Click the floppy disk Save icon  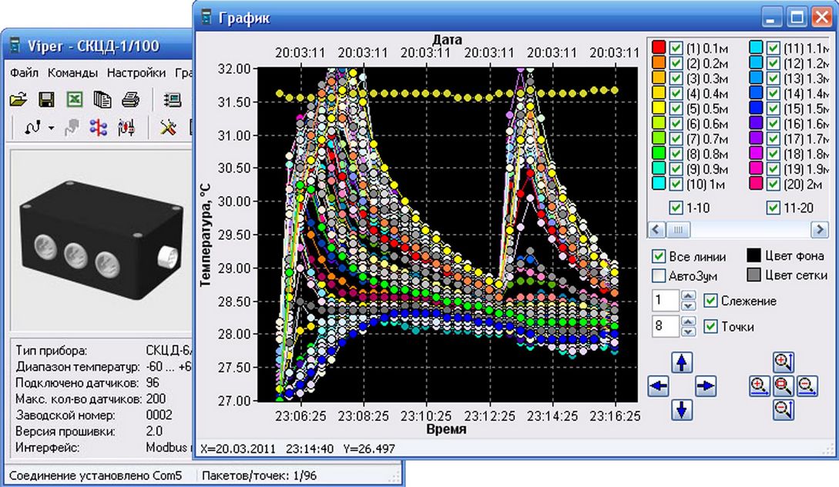[46, 99]
